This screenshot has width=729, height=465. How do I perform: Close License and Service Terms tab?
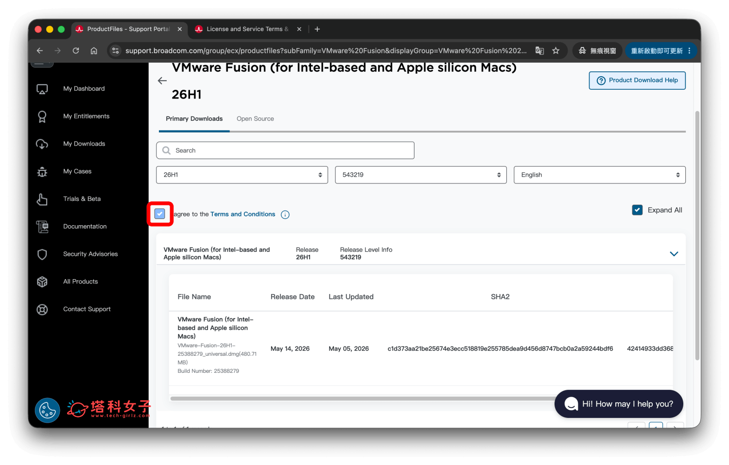(x=299, y=29)
